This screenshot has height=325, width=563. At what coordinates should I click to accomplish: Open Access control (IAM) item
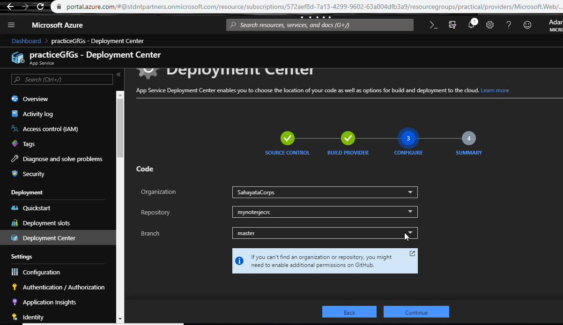point(50,129)
